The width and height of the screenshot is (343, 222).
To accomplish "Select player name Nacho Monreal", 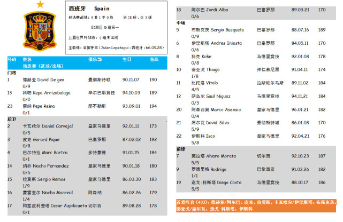I will tap(57, 193).
